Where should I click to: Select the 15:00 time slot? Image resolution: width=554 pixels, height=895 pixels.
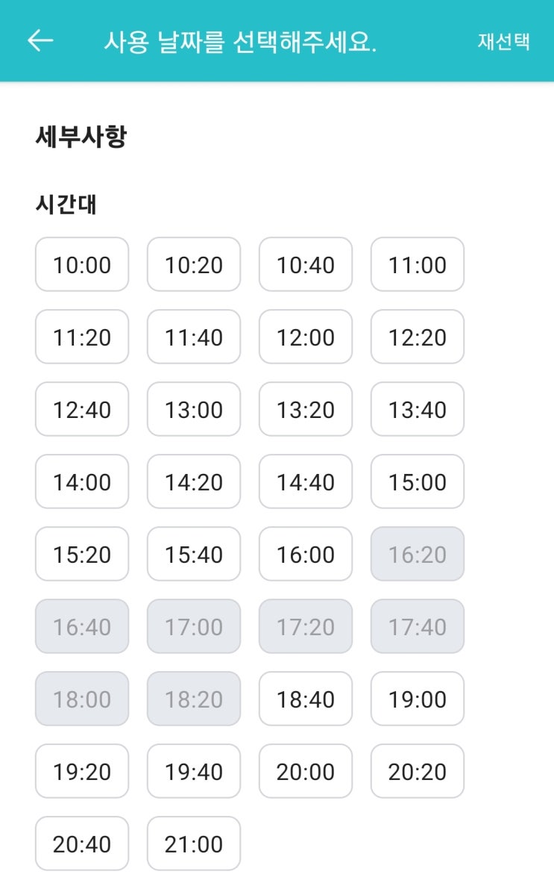[x=418, y=482]
